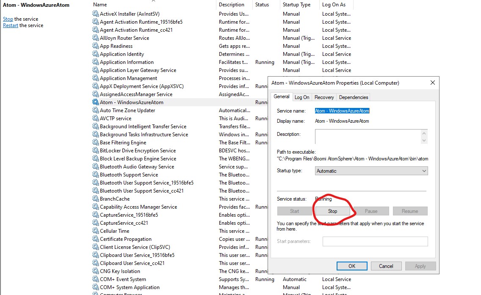The image size is (481, 295).
Task: Click gear icon beside BranchCache service
Action: click(x=95, y=199)
